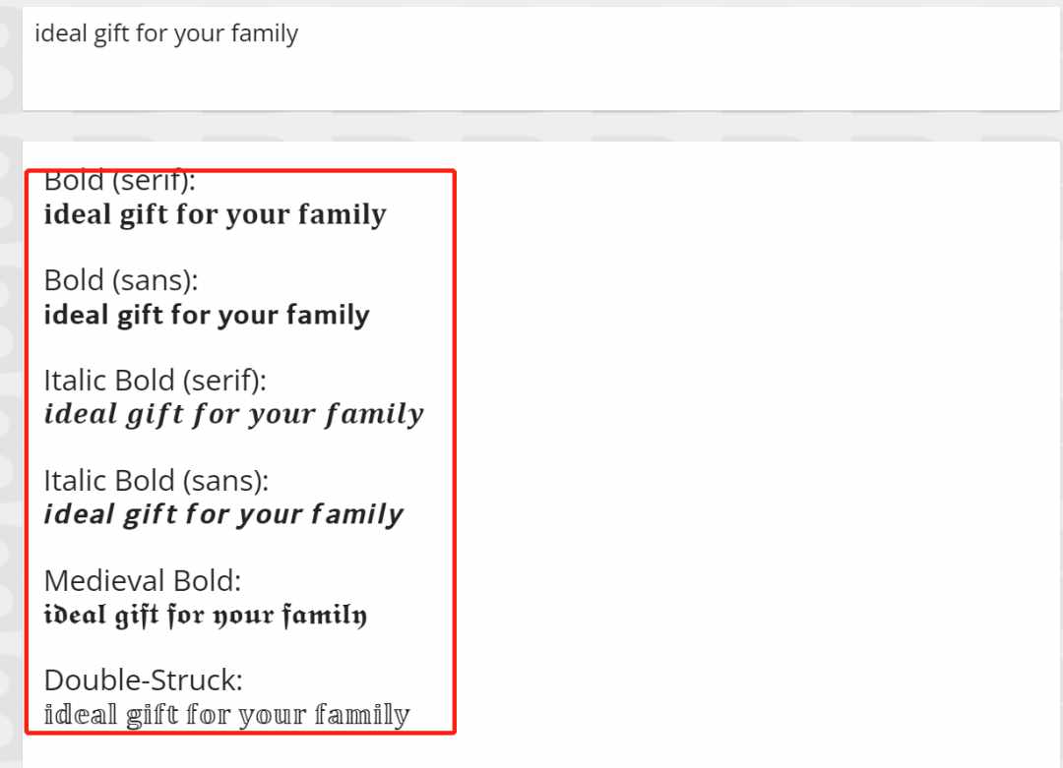Select the "Italic Bold (sans):" label
The width and height of the screenshot is (1063, 768).
156,481
